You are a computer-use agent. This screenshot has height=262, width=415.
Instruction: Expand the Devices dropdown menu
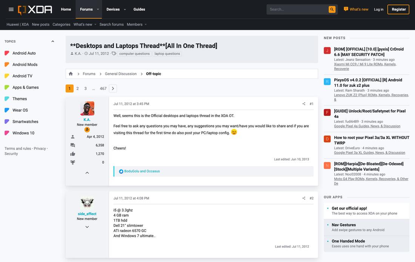point(125,9)
